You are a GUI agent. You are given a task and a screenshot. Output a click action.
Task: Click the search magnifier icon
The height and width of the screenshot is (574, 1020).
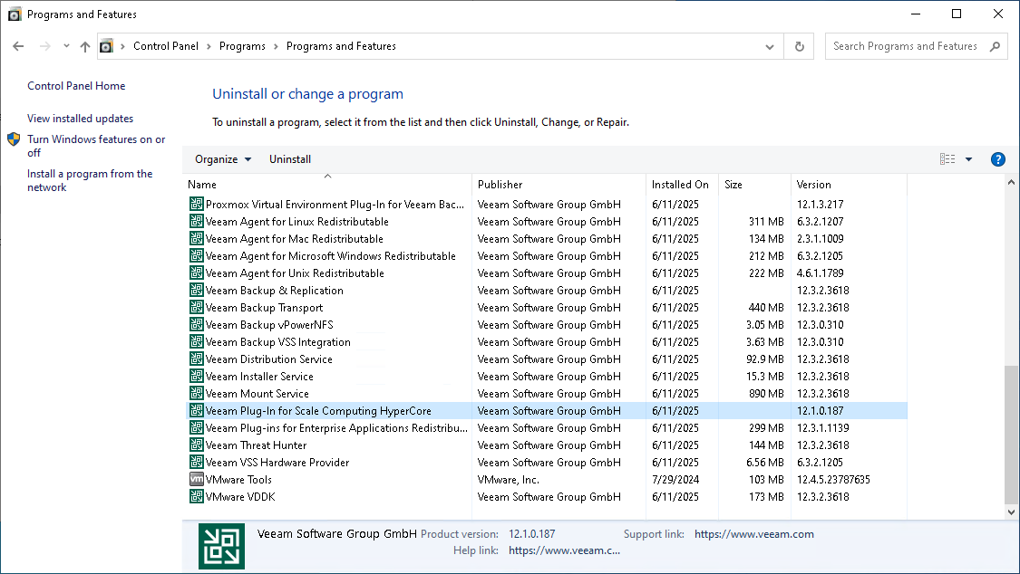(995, 46)
